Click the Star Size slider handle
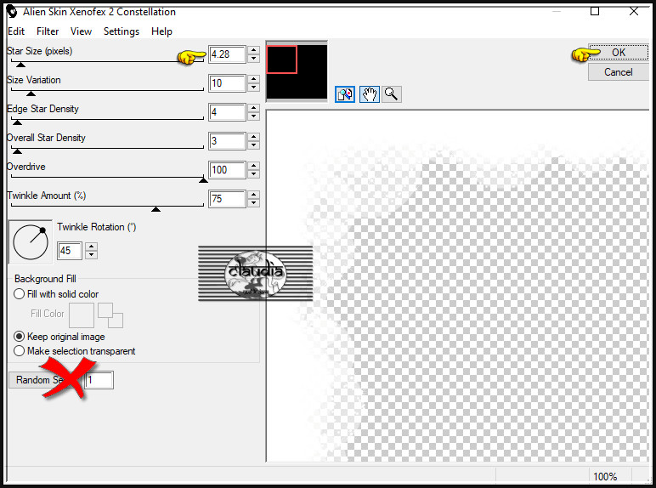The height and width of the screenshot is (488, 656). [20, 65]
